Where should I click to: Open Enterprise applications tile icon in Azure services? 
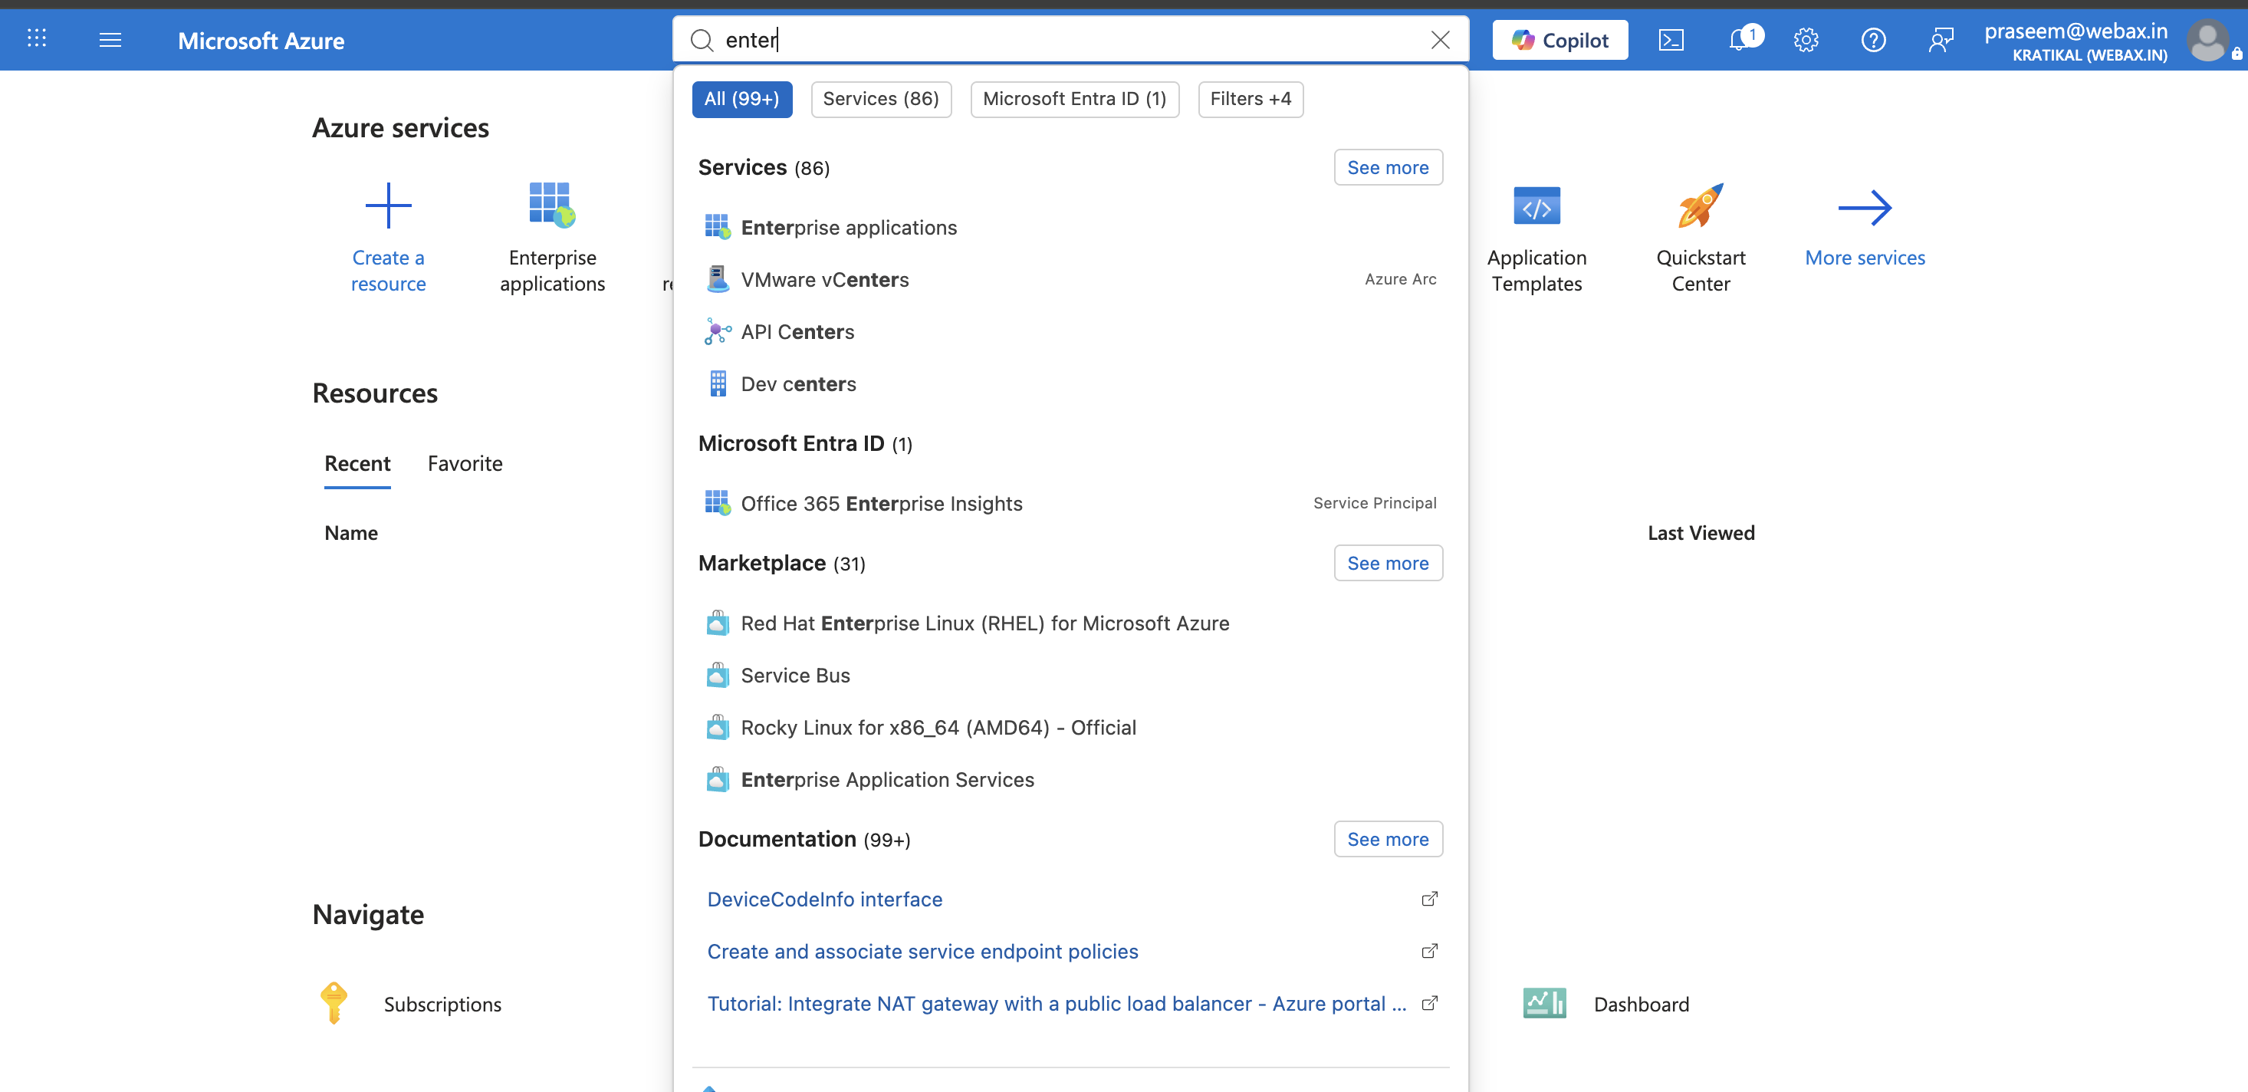pyautogui.click(x=552, y=206)
